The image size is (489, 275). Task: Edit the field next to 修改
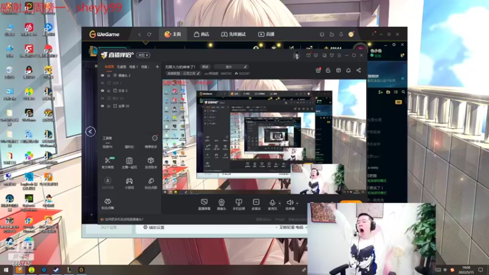[231, 67]
